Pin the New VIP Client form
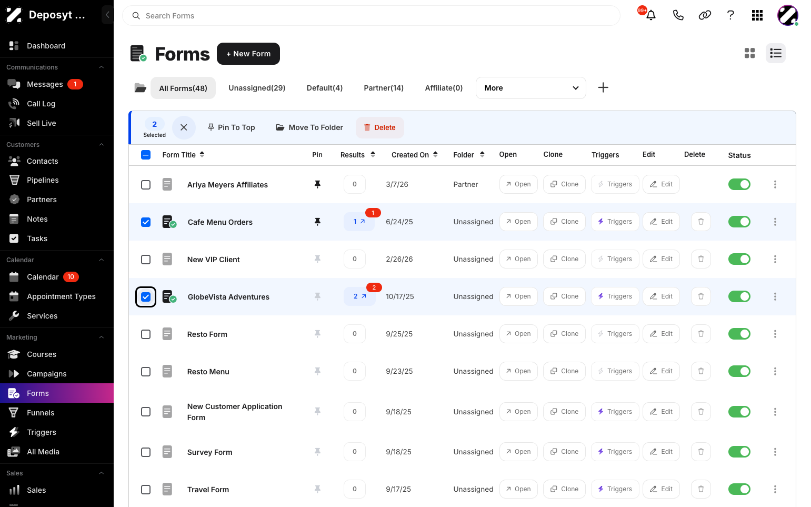This screenshot has width=811, height=507. [317, 259]
